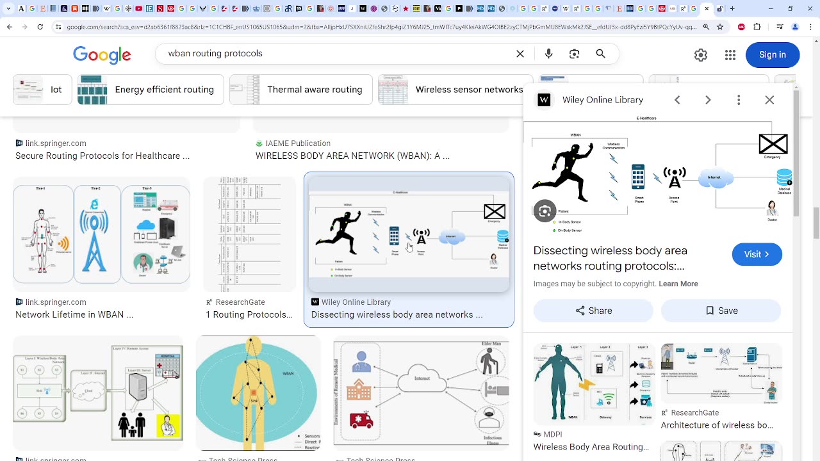Viewport: 820px width, 461px height.
Task: Close the Wiley image preview panel
Action: [x=769, y=100]
